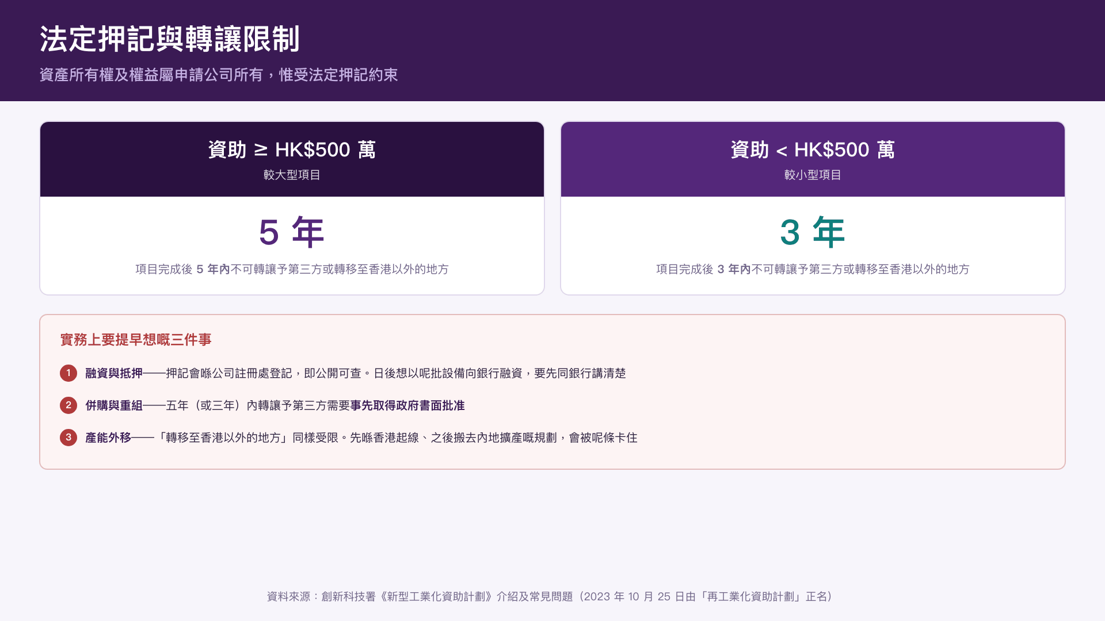1105x621 pixels.
Task: Click the bold phrase 事先取得政府書面批准
Action: 407,405
